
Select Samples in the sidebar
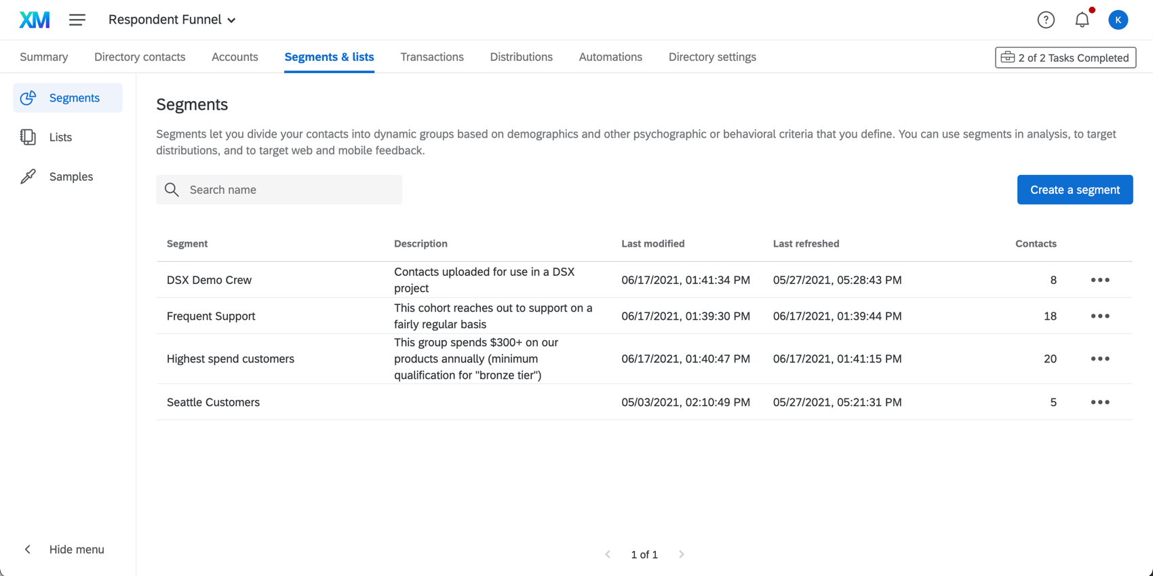tap(71, 176)
